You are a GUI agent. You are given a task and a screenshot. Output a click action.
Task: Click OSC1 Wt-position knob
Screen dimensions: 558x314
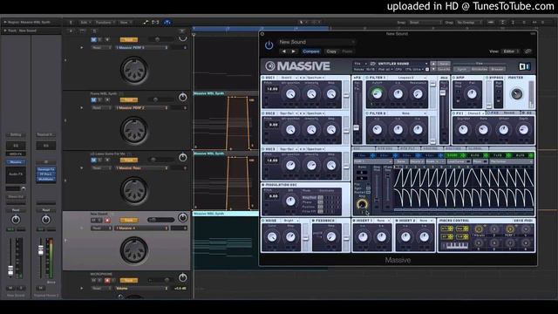[x=290, y=94]
